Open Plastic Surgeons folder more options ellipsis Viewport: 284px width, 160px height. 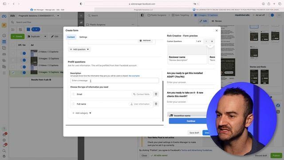(133, 24)
